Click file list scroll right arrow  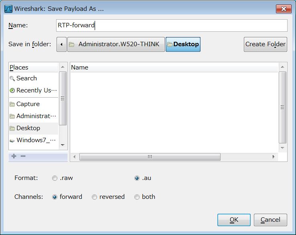(274, 157)
